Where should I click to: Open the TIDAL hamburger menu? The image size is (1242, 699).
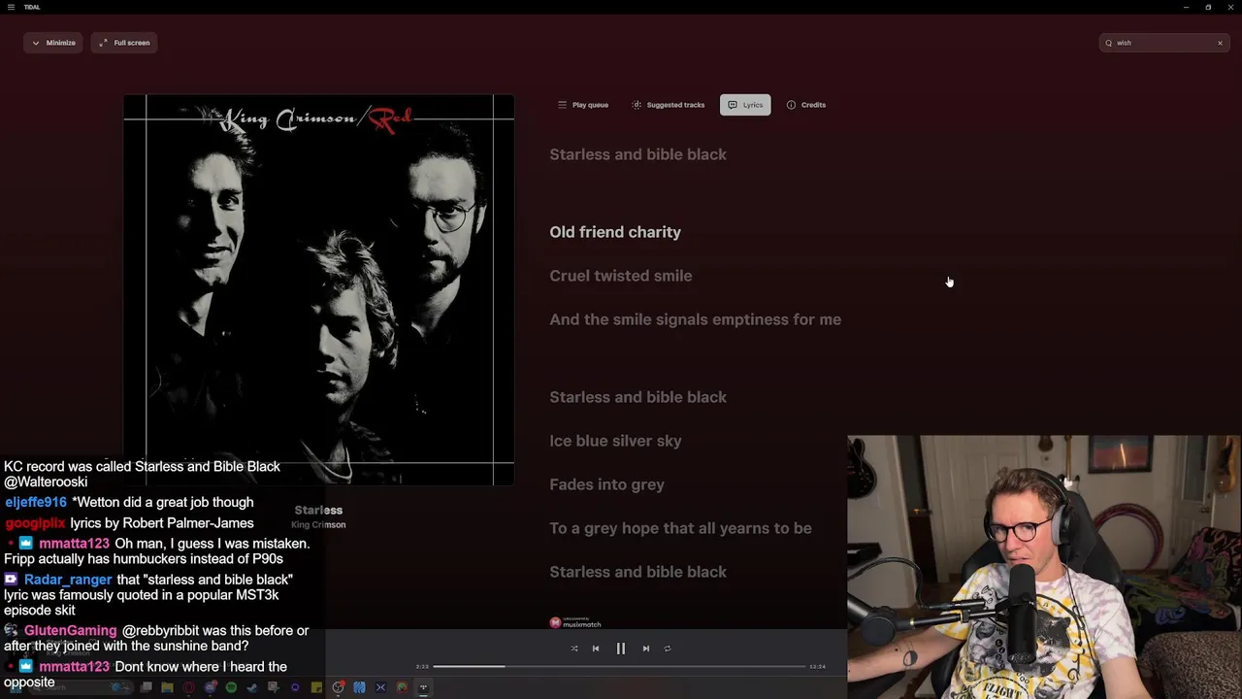tap(11, 7)
